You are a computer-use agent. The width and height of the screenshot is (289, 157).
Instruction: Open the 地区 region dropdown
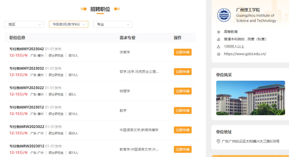click(x=24, y=24)
